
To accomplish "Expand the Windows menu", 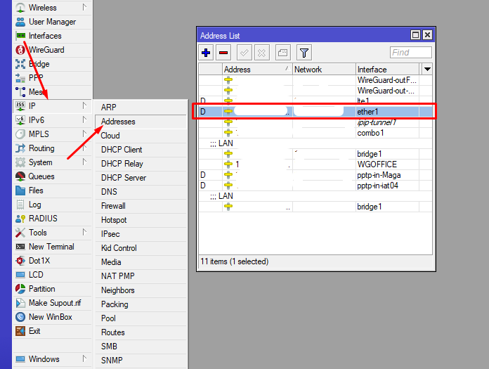I will 44,359.
